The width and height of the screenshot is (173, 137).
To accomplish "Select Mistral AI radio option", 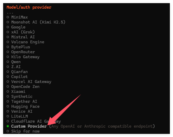I will point(23,37).
